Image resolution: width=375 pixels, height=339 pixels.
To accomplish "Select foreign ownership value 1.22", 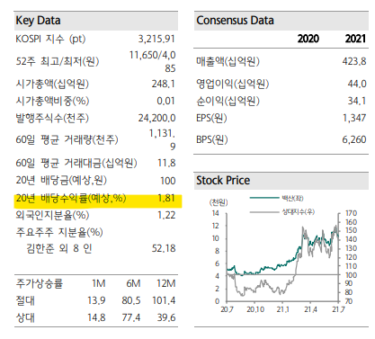I will coord(166,215).
